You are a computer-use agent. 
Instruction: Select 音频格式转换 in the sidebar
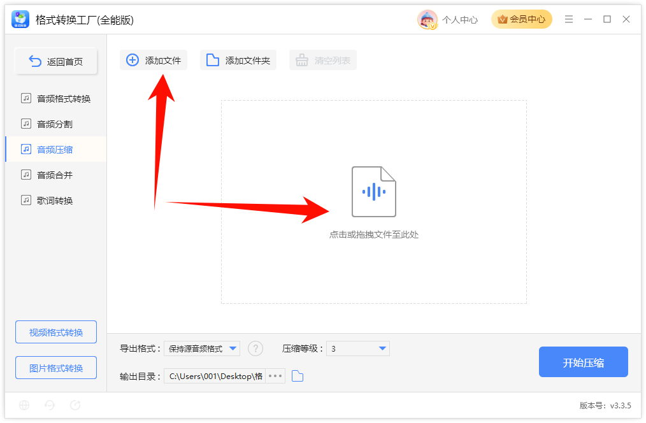(x=56, y=99)
